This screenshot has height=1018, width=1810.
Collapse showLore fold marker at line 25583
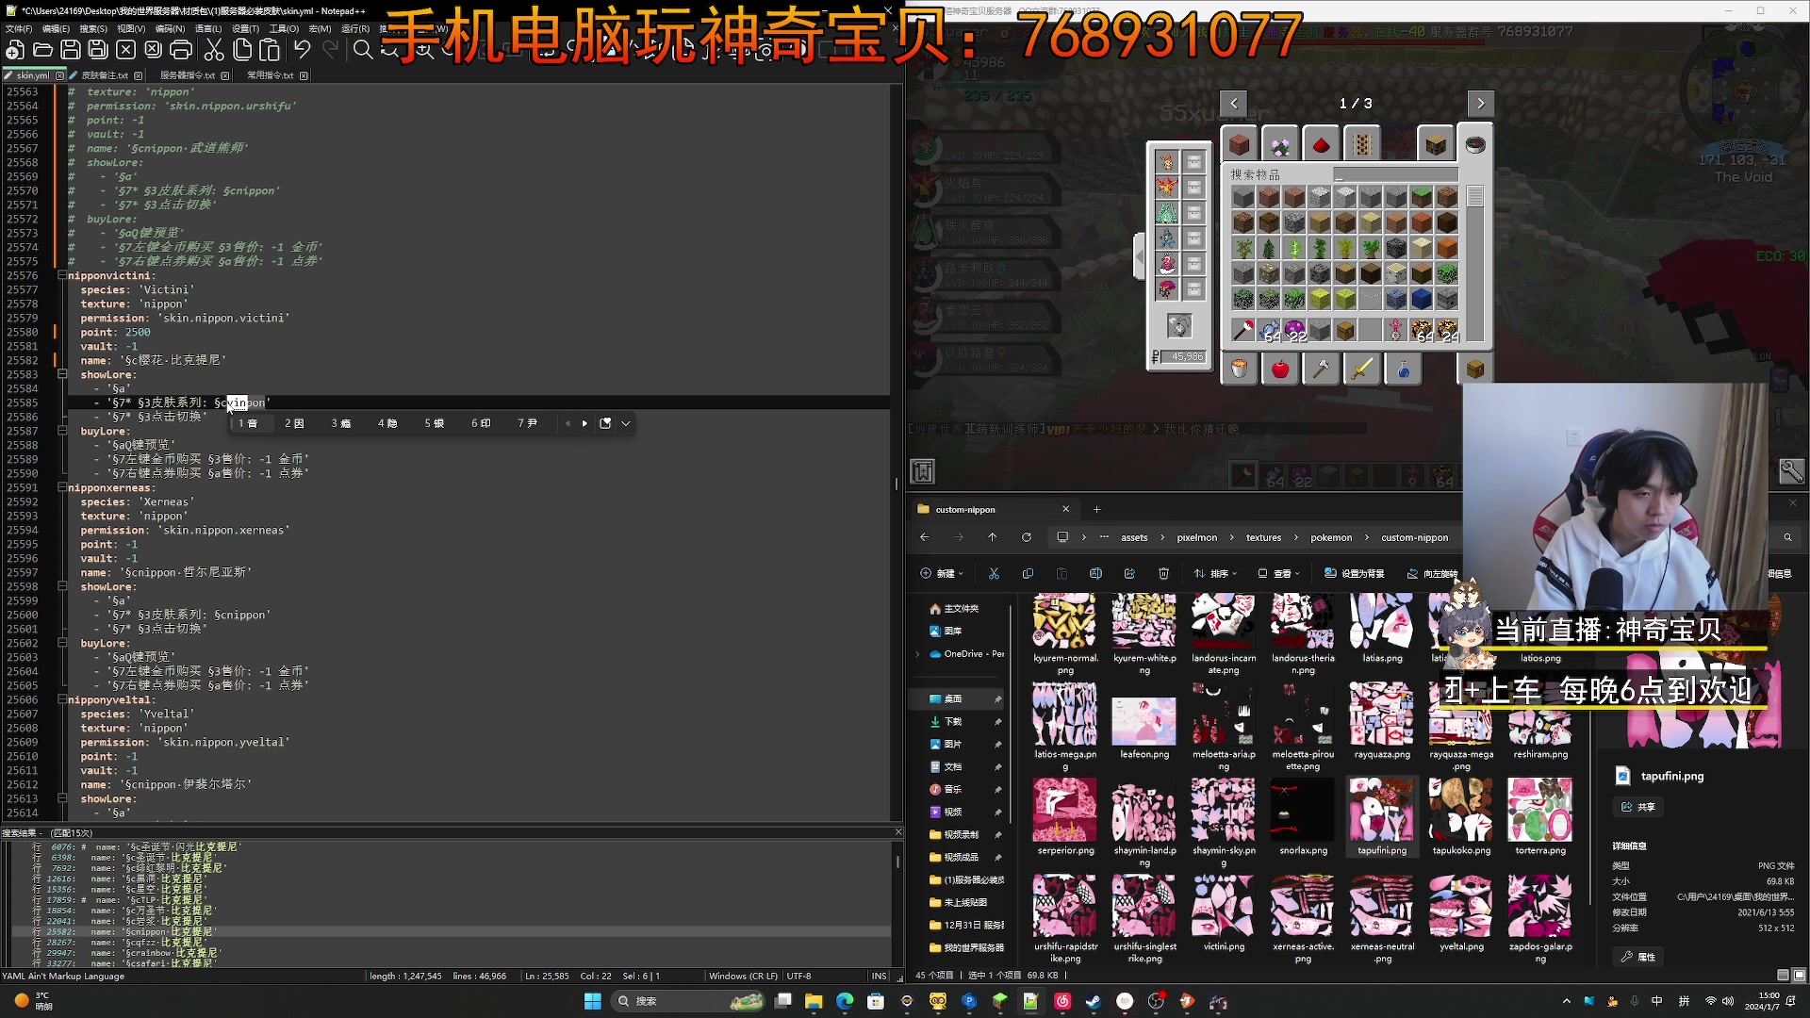pyautogui.click(x=62, y=374)
